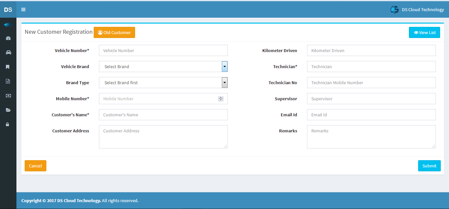Expand the Brand Type dropdown

tap(225, 83)
